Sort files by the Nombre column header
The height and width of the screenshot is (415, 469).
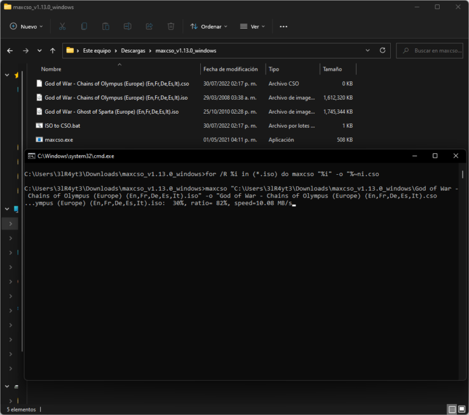[51, 69]
